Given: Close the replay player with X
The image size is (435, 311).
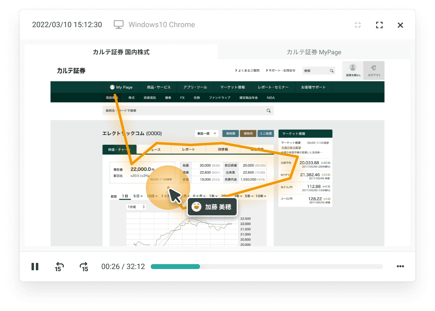Looking at the screenshot, I should click(x=400, y=25).
